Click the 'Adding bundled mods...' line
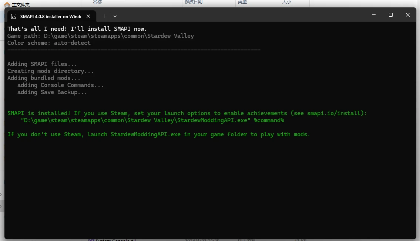Viewport: 420px width, 241px height. (44, 78)
